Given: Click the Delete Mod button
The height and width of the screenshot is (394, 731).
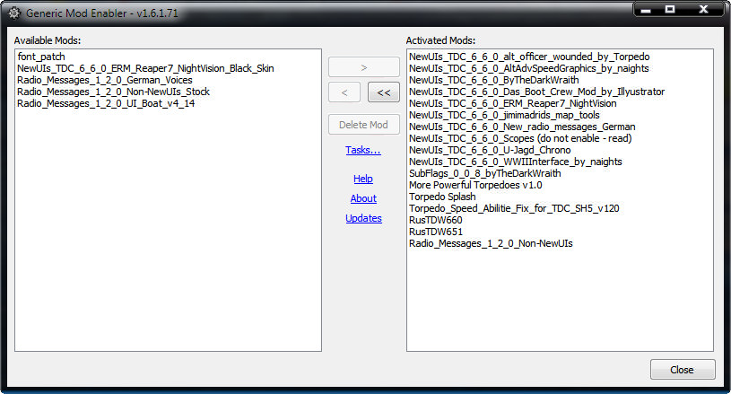Looking at the screenshot, I should click(363, 125).
